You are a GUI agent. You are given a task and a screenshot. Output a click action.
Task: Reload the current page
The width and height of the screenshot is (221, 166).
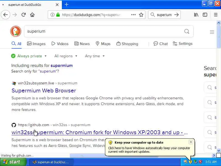[x=23, y=15]
